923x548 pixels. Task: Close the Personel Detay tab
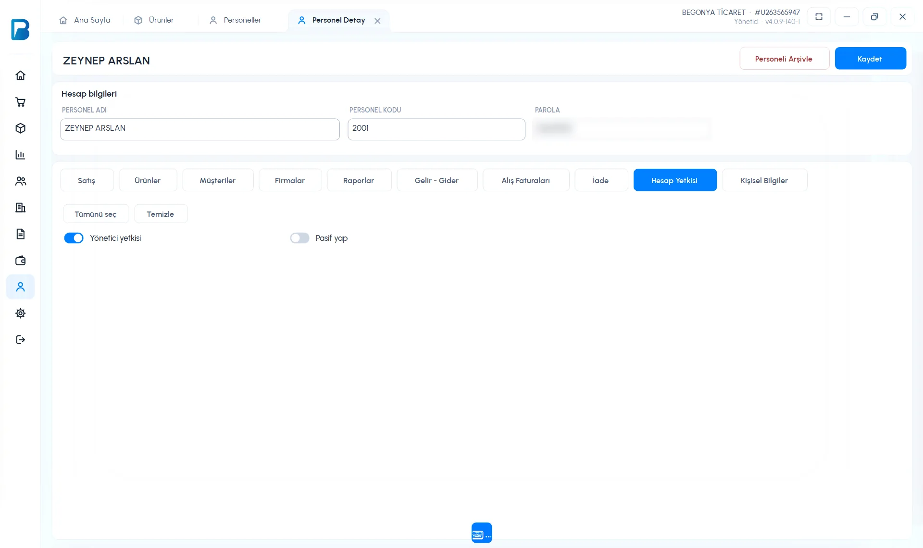coord(377,21)
